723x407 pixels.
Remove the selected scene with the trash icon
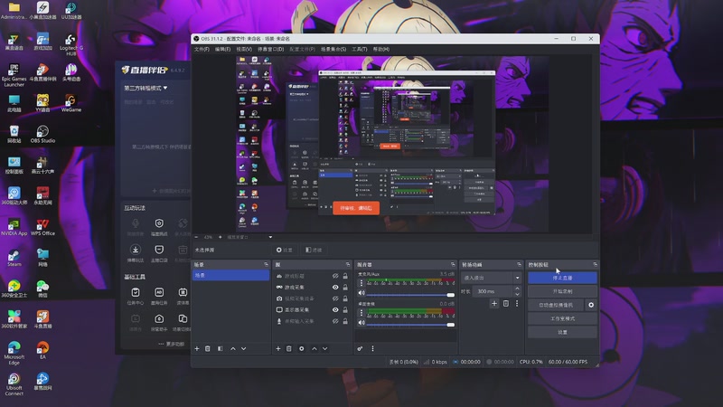208,349
